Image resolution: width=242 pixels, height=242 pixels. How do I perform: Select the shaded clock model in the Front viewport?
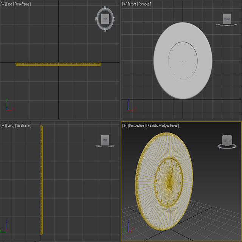click(183, 60)
